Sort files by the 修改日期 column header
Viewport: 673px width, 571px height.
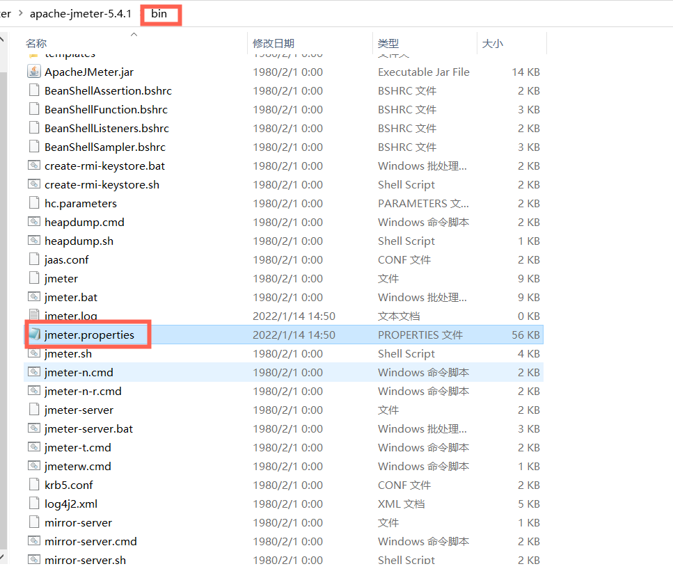pyautogui.click(x=274, y=43)
